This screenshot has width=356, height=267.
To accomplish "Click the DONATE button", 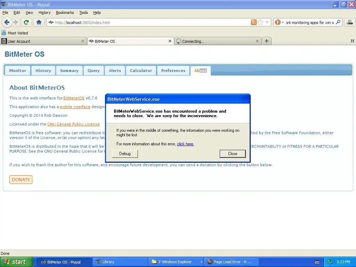I will click(x=21, y=180).
